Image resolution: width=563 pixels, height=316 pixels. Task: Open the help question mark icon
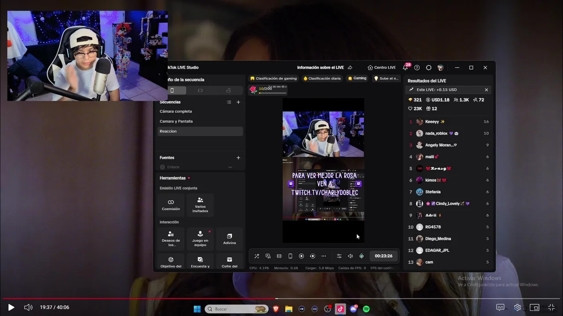coord(417,68)
